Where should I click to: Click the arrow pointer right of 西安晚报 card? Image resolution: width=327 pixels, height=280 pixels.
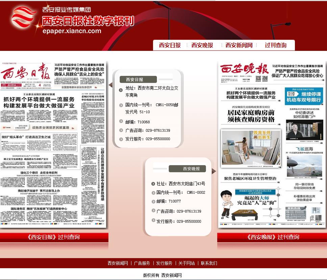[214, 171]
